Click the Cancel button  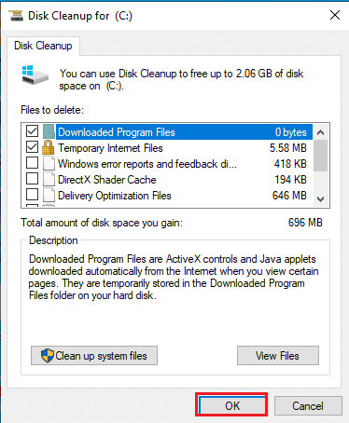(308, 405)
